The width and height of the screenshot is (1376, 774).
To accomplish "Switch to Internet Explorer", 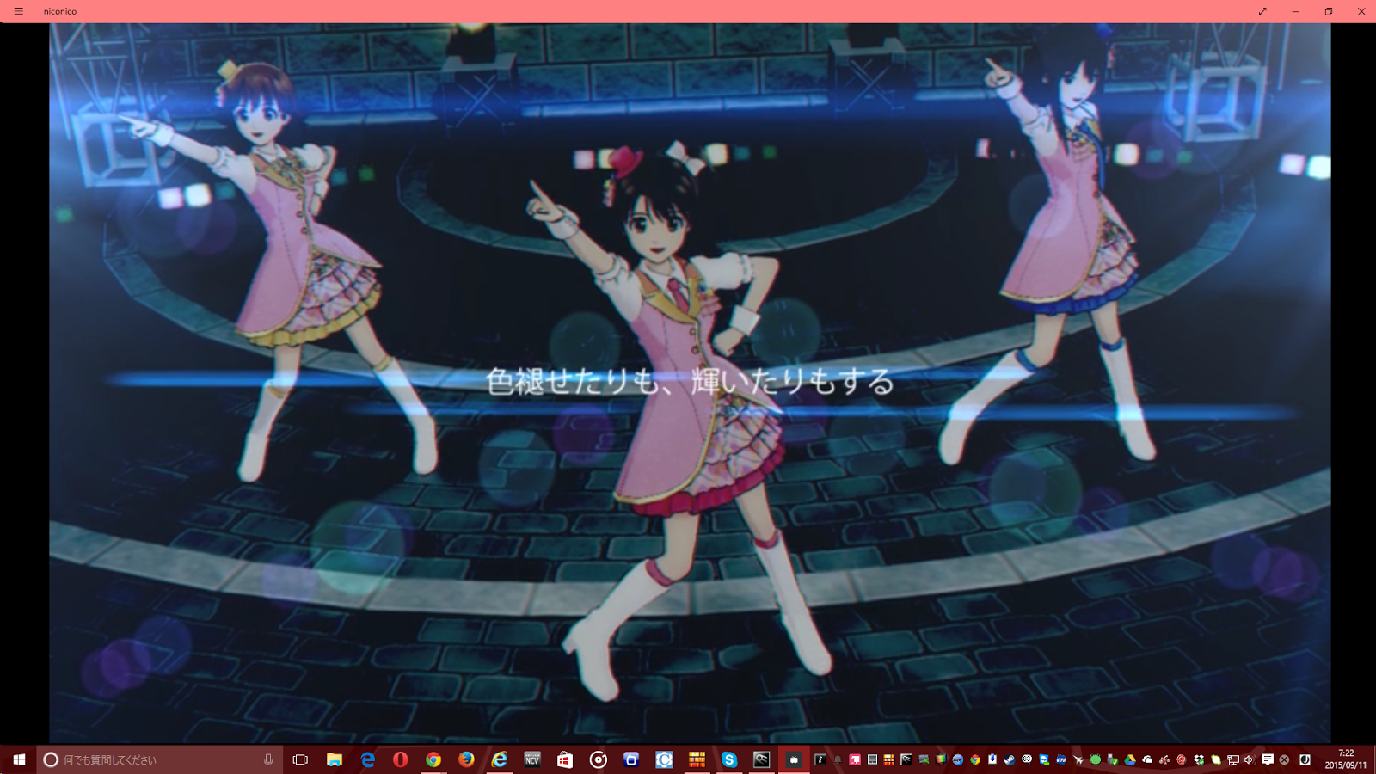I will [499, 759].
